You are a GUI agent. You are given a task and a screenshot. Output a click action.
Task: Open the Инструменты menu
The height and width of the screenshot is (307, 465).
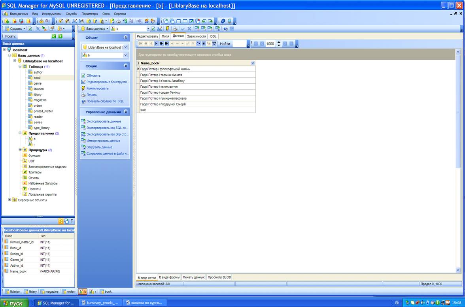pos(51,13)
